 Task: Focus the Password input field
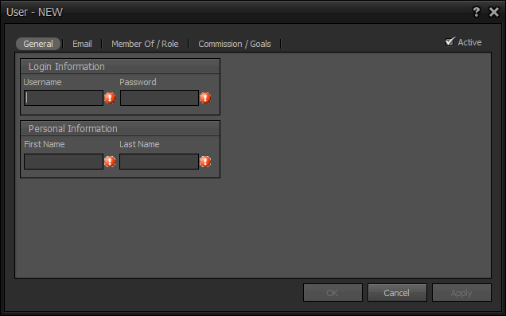tap(159, 98)
